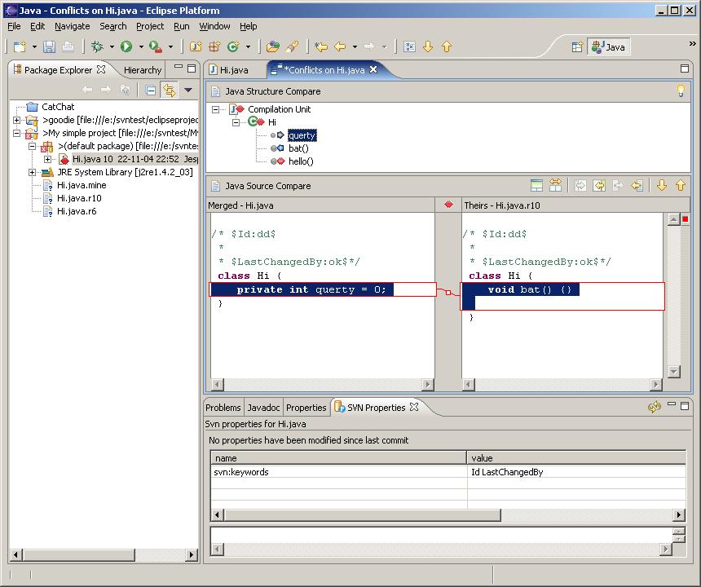701x587 pixels.
Task: Select the svn:keywords property row
Action: pyautogui.click(x=448, y=472)
